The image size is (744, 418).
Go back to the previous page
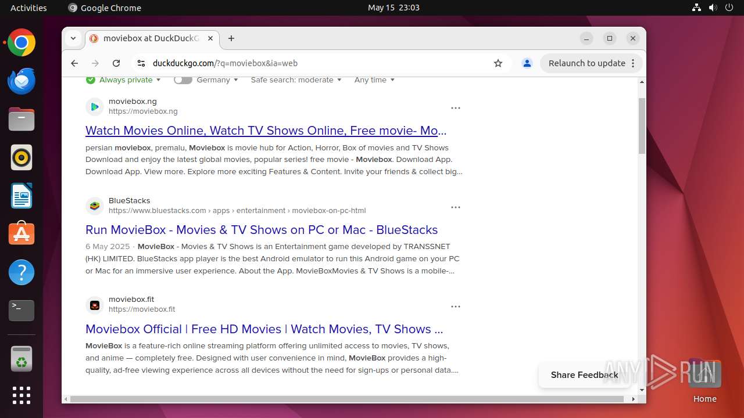pos(74,63)
